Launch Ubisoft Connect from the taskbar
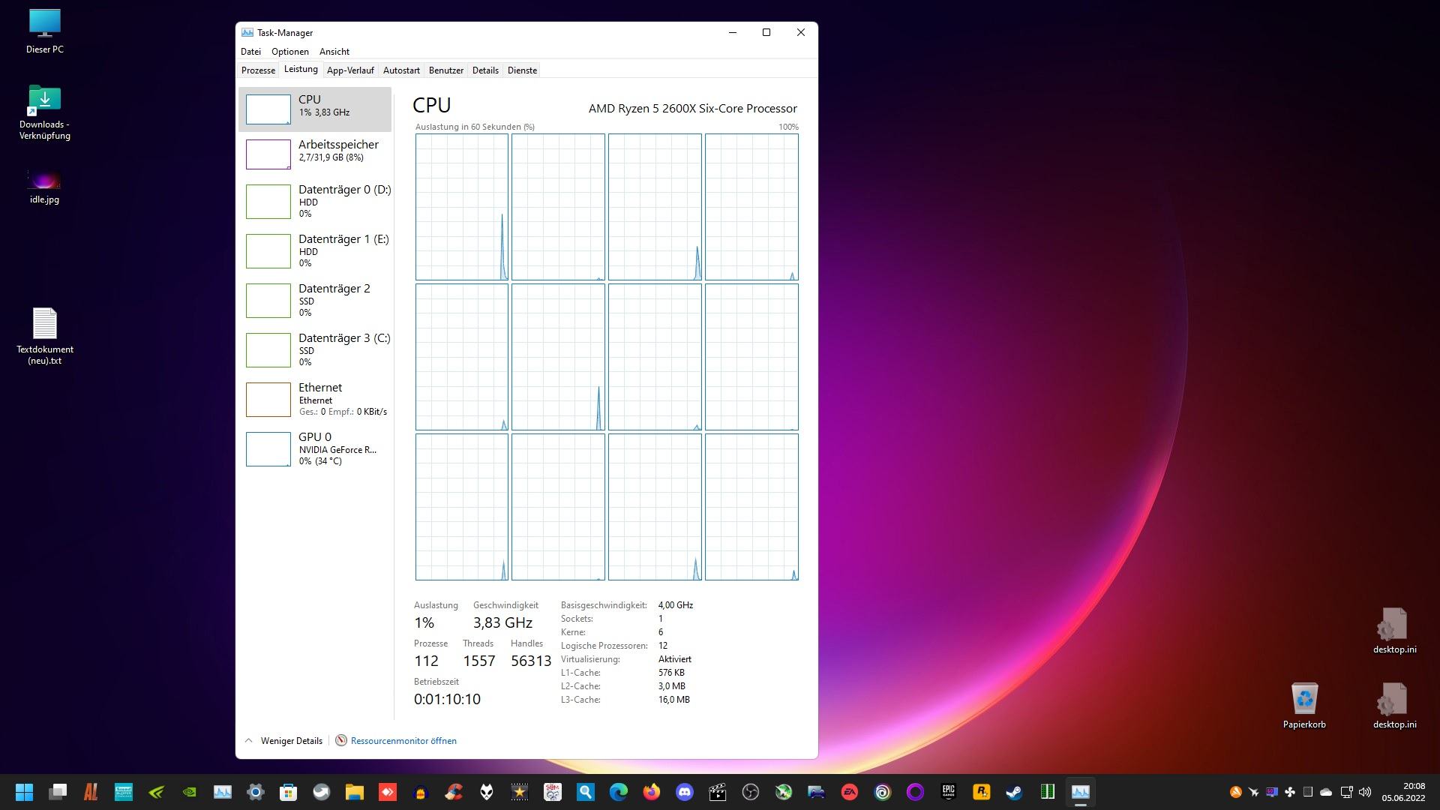Viewport: 1440px width, 810px height. [x=883, y=792]
